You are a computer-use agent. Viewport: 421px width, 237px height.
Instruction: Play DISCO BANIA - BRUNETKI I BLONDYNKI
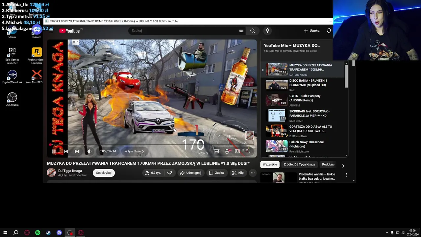[x=303, y=85]
